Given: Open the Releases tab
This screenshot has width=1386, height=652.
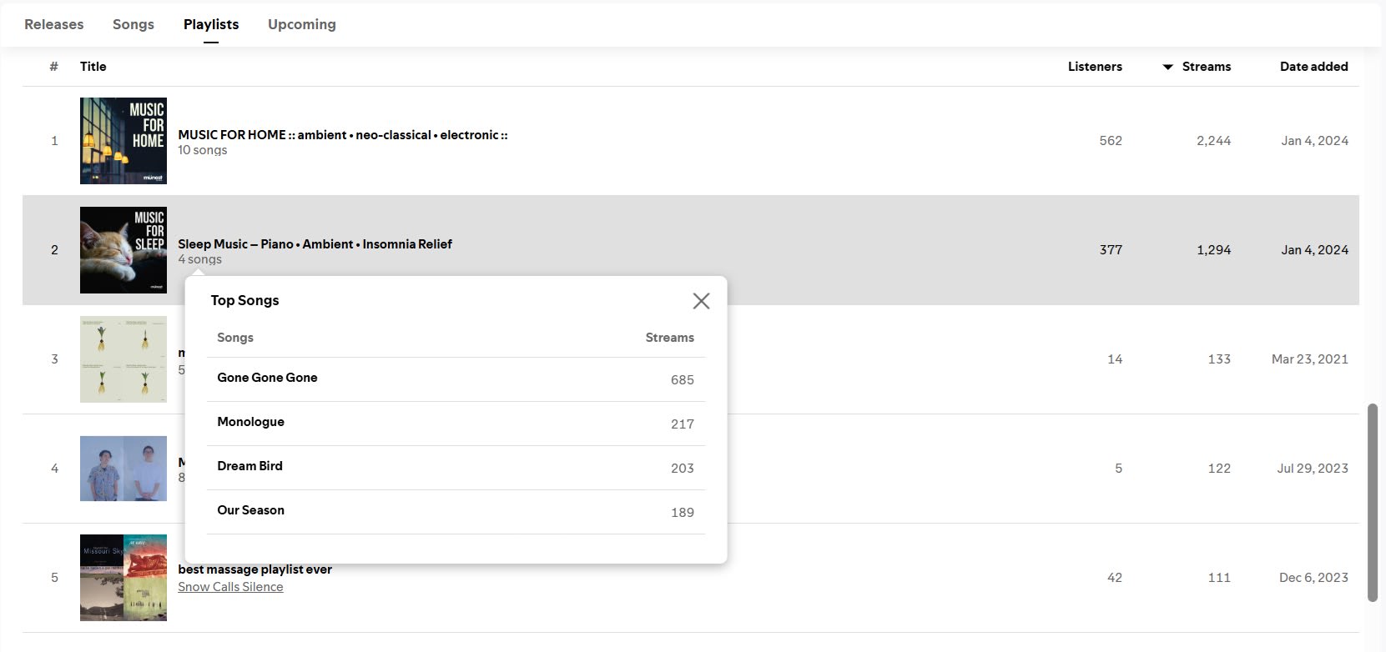Looking at the screenshot, I should point(54,24).
